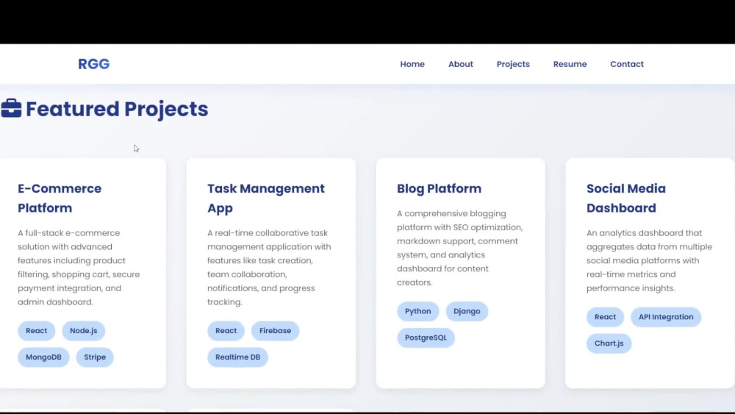Image resolution: width=735 pixels, height=414 pixels.
Task: Select Projects in the navigation bar
Action: pyautogui.click(x=513, y=64)
